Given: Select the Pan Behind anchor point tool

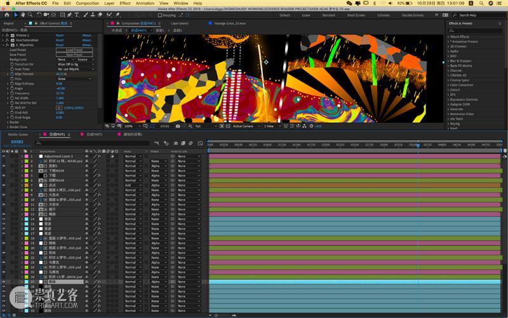Looking at the screenshot, I should point(53,15).
